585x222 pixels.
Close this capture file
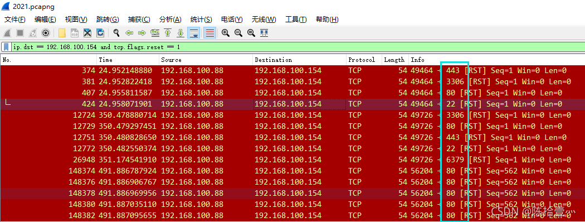87,33
